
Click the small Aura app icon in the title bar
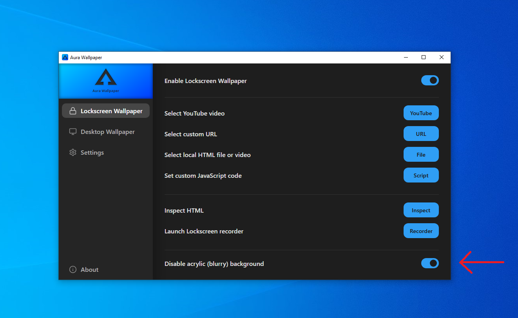[x=65, y=58]
